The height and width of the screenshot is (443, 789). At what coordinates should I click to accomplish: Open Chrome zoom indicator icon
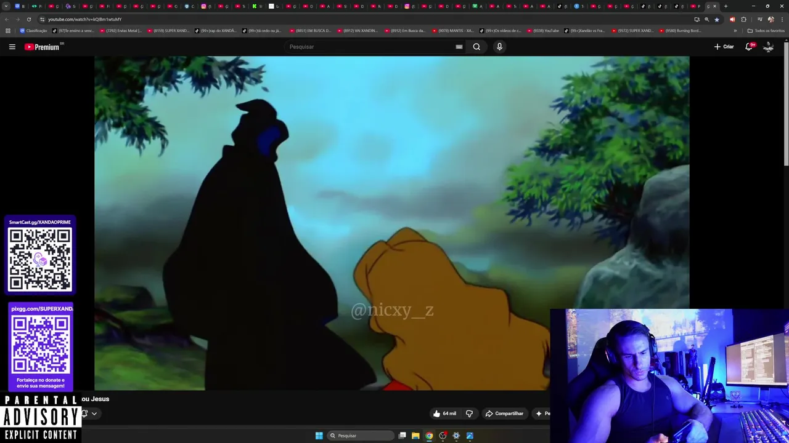coord(706,19)
